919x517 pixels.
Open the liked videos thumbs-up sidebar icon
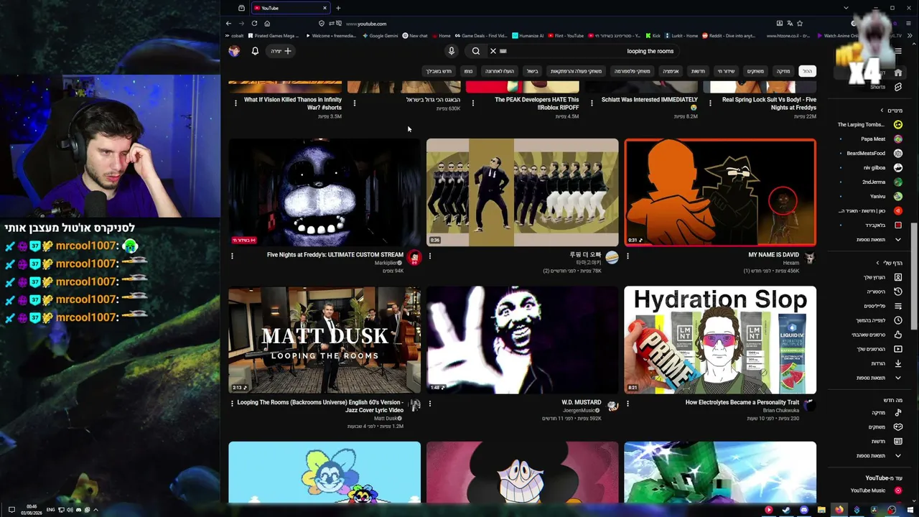pos(897,335)
